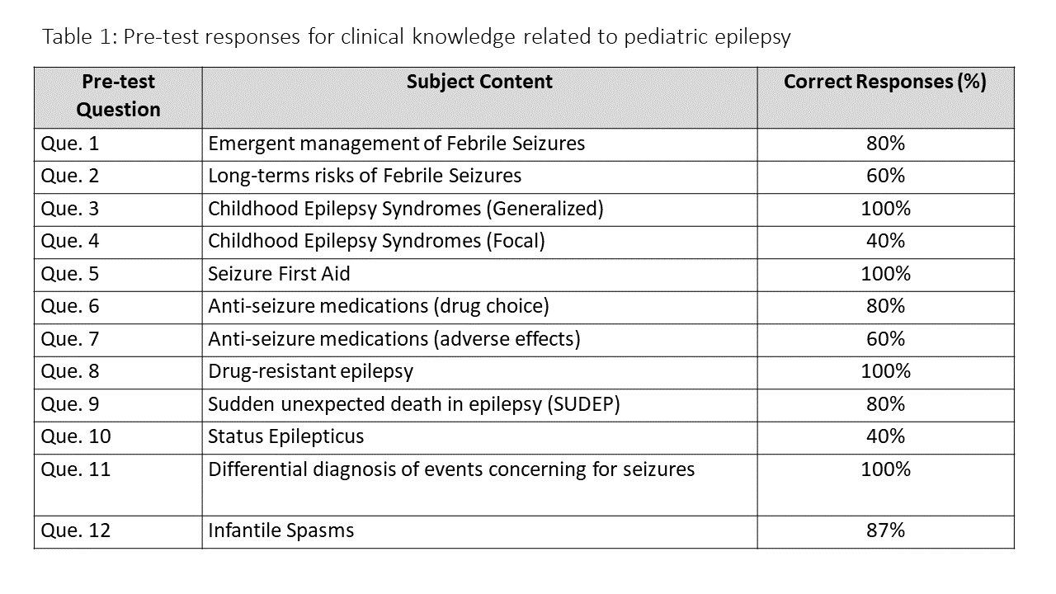Select the "Pre-test Question" column header
1056x594 pixels.
point(118,96)
